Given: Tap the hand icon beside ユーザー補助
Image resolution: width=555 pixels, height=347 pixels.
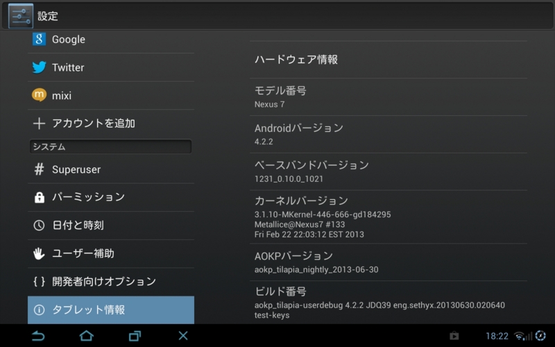Looking at the screenshot, I should [x=39, y=253].
